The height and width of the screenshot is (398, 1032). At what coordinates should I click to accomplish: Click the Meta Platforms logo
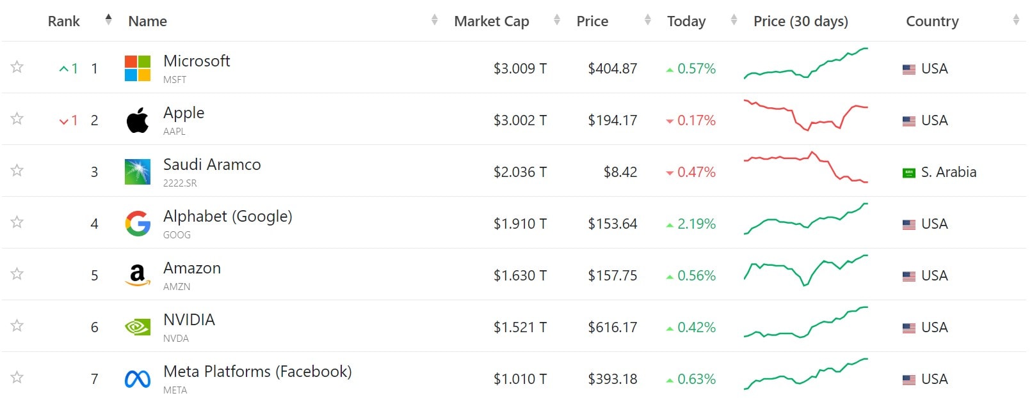pos(138,379)
